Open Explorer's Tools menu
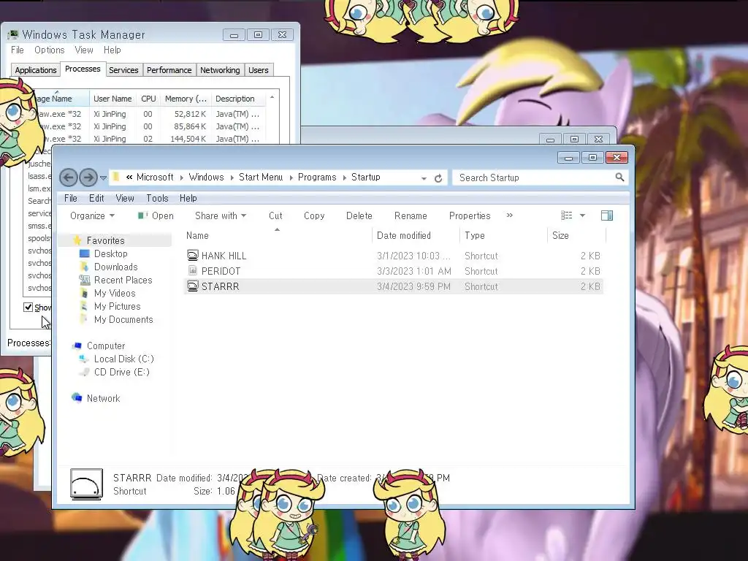The width and height of the screenshot is (748, 561). click(x=157, y=198)
